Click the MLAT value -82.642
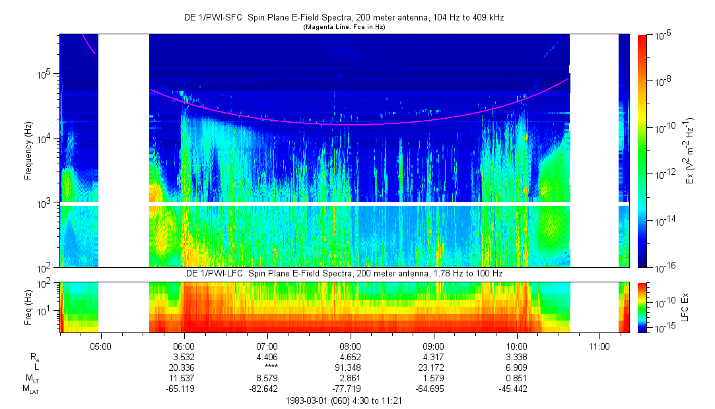This screenshot has height=409, width=715. tap(267, 390)
